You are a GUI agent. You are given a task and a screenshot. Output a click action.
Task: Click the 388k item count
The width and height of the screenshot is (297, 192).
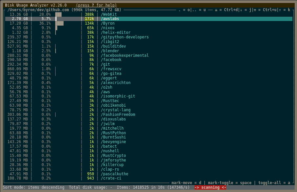(x=89, y=14)
